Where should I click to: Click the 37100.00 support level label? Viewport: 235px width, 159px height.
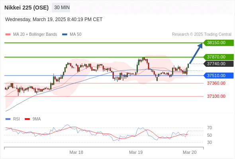click(x=216, y=96)
